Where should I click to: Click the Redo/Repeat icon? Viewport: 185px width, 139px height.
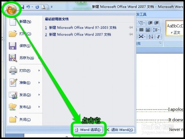point(37,7)
